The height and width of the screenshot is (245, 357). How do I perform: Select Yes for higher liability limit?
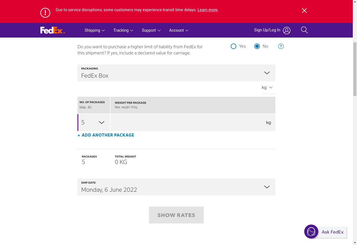coord(234,47)
